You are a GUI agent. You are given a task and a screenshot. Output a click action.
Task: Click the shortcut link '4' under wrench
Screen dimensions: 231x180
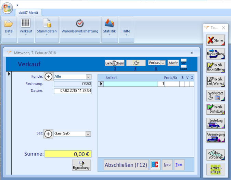[x=135, y=69]
